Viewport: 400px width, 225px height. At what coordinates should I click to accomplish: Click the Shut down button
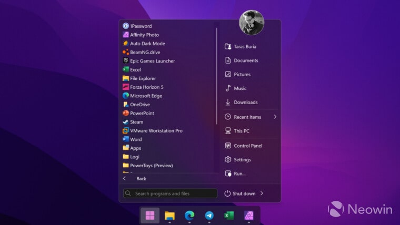240,193
